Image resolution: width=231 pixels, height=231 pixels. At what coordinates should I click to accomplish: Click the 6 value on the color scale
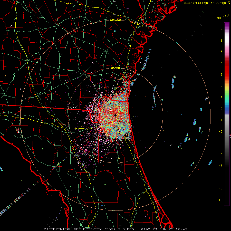click(x=222, y=40)
